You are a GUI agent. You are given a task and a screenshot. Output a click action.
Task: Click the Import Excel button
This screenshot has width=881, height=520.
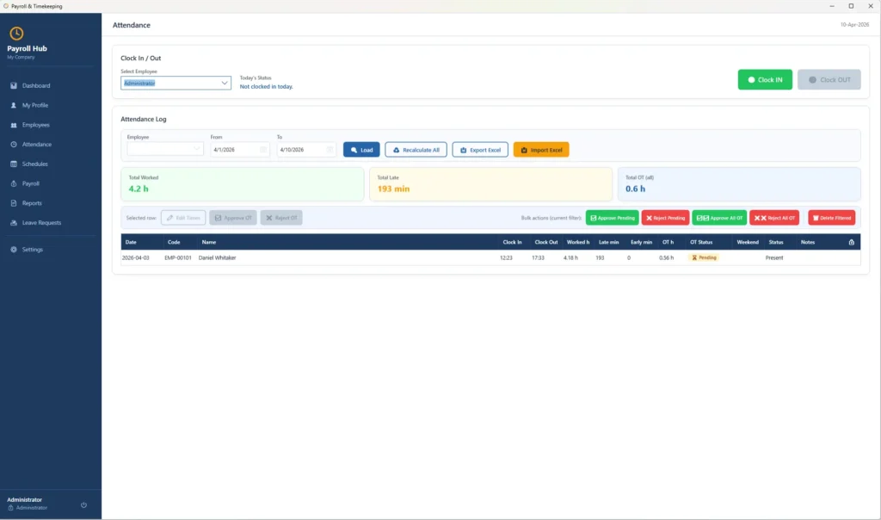(x=543, y=149)
